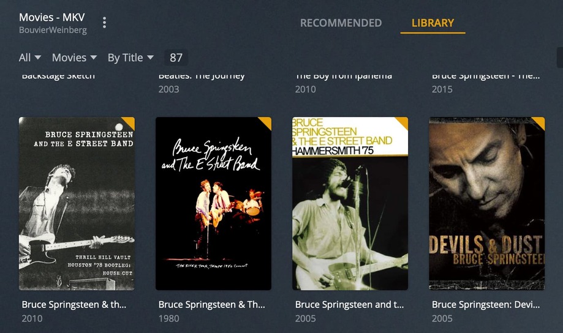Open the By Title sort dropdown

point(130,58)
